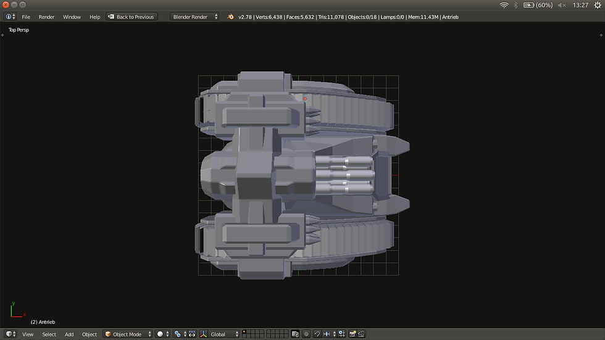Expand the Global transform orientation dropdown

click(223, 334)
